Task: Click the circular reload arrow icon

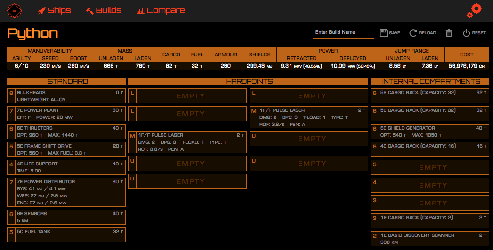Action: [x=413, y=32]
